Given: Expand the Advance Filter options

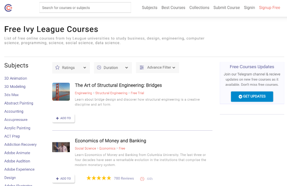Looking at the screenshot, I should coord(157,68).
